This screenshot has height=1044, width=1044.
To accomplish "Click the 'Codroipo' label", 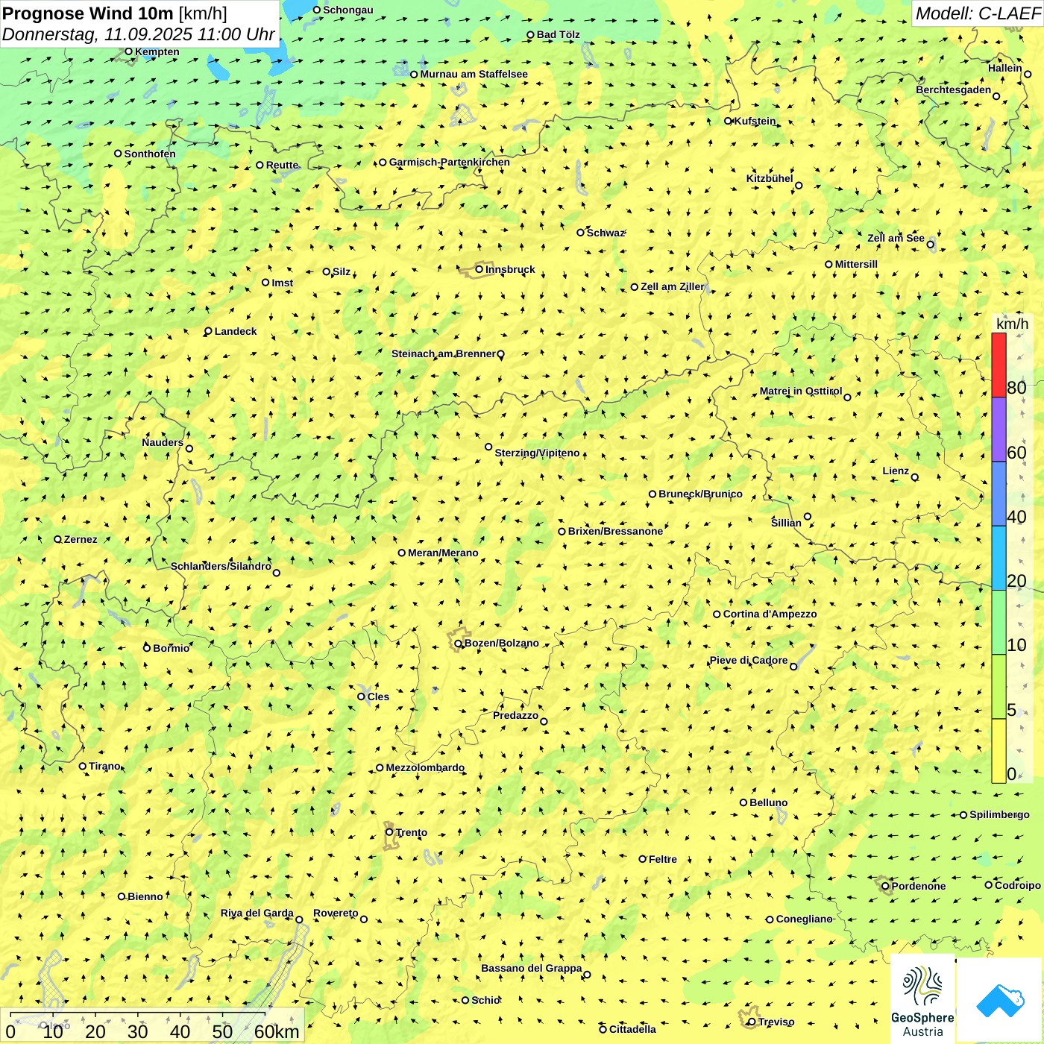I will tap(1018, 885).
